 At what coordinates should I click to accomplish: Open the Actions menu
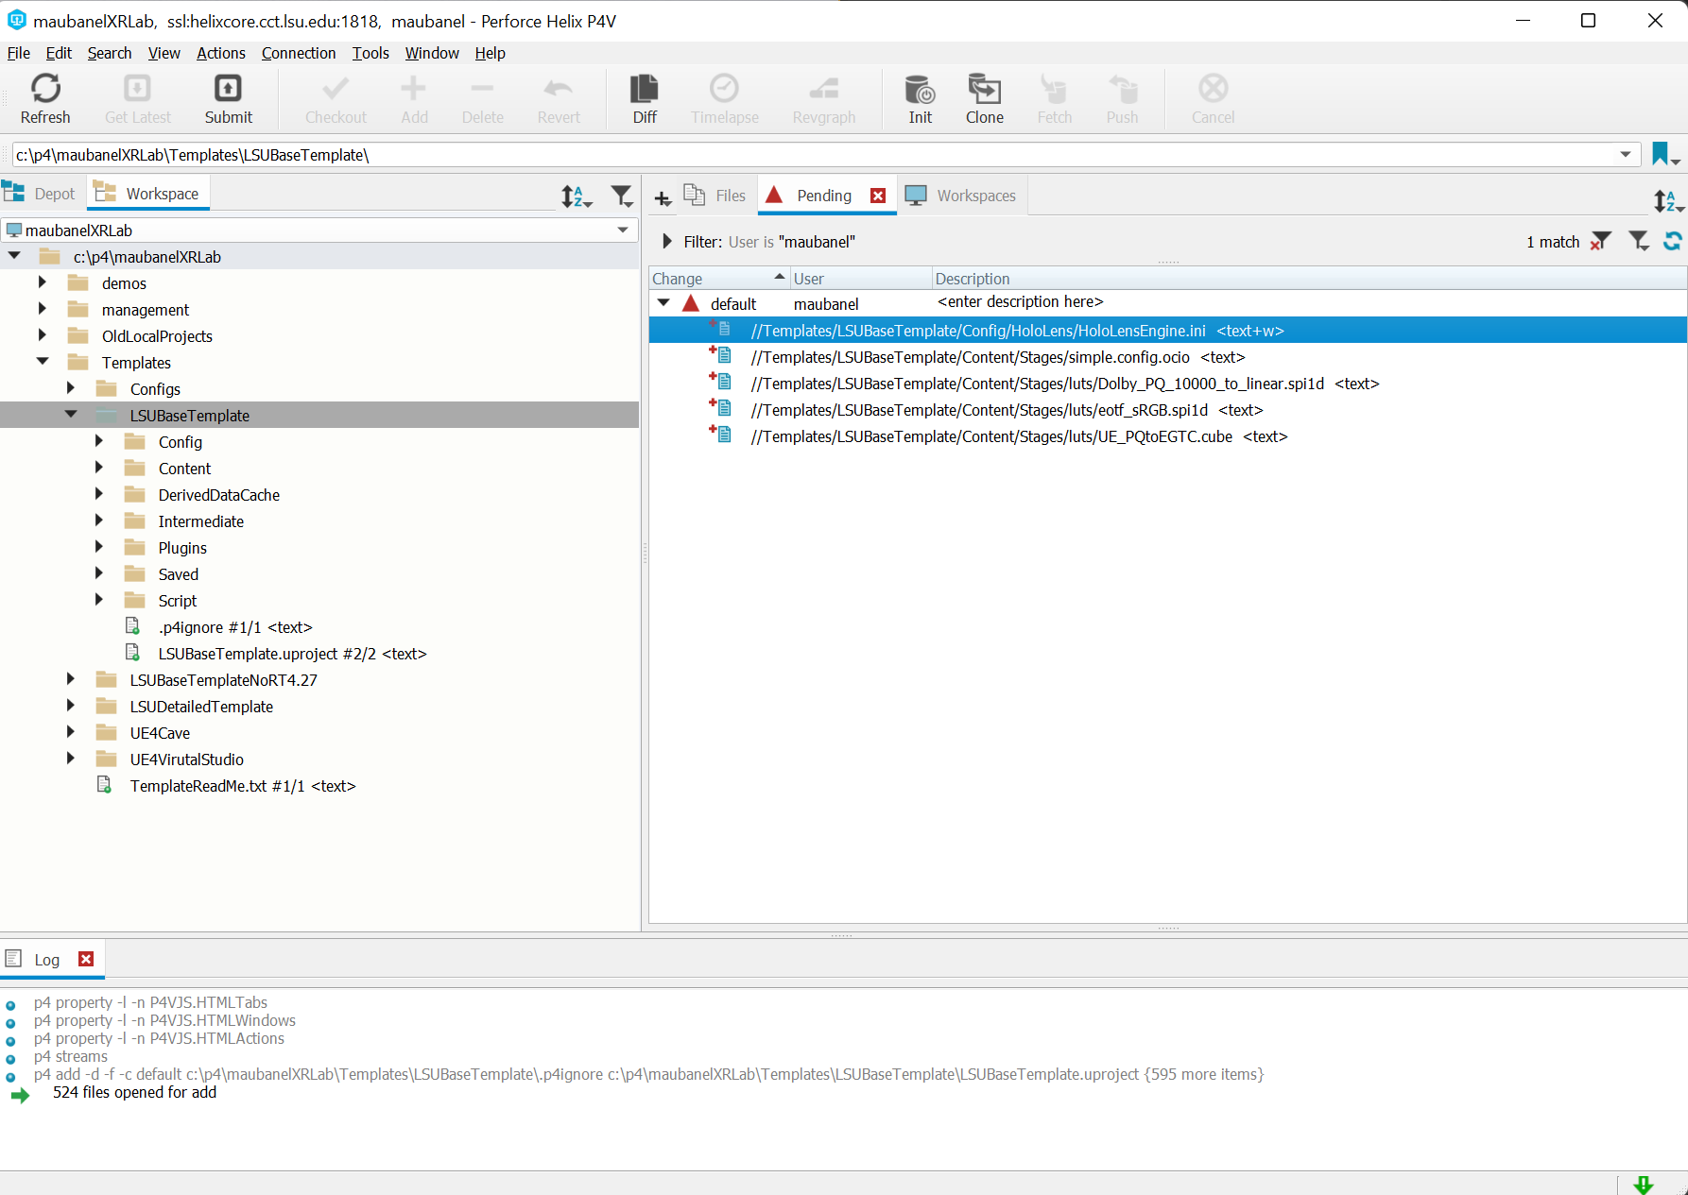coord(221,53)
